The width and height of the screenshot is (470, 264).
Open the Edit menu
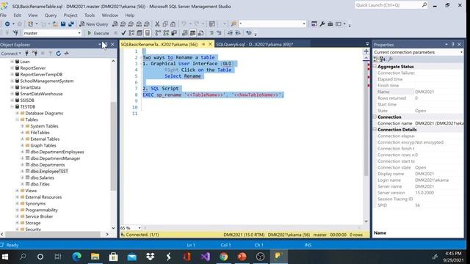click(x=18, y=15)
